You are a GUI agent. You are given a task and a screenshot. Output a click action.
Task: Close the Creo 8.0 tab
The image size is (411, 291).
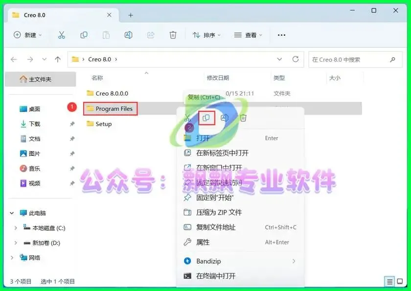point(109,15)
